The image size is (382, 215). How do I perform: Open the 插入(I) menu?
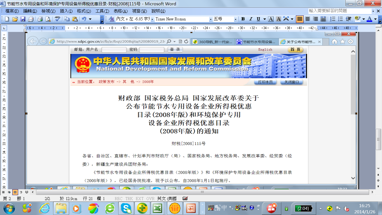coord(66,11)
